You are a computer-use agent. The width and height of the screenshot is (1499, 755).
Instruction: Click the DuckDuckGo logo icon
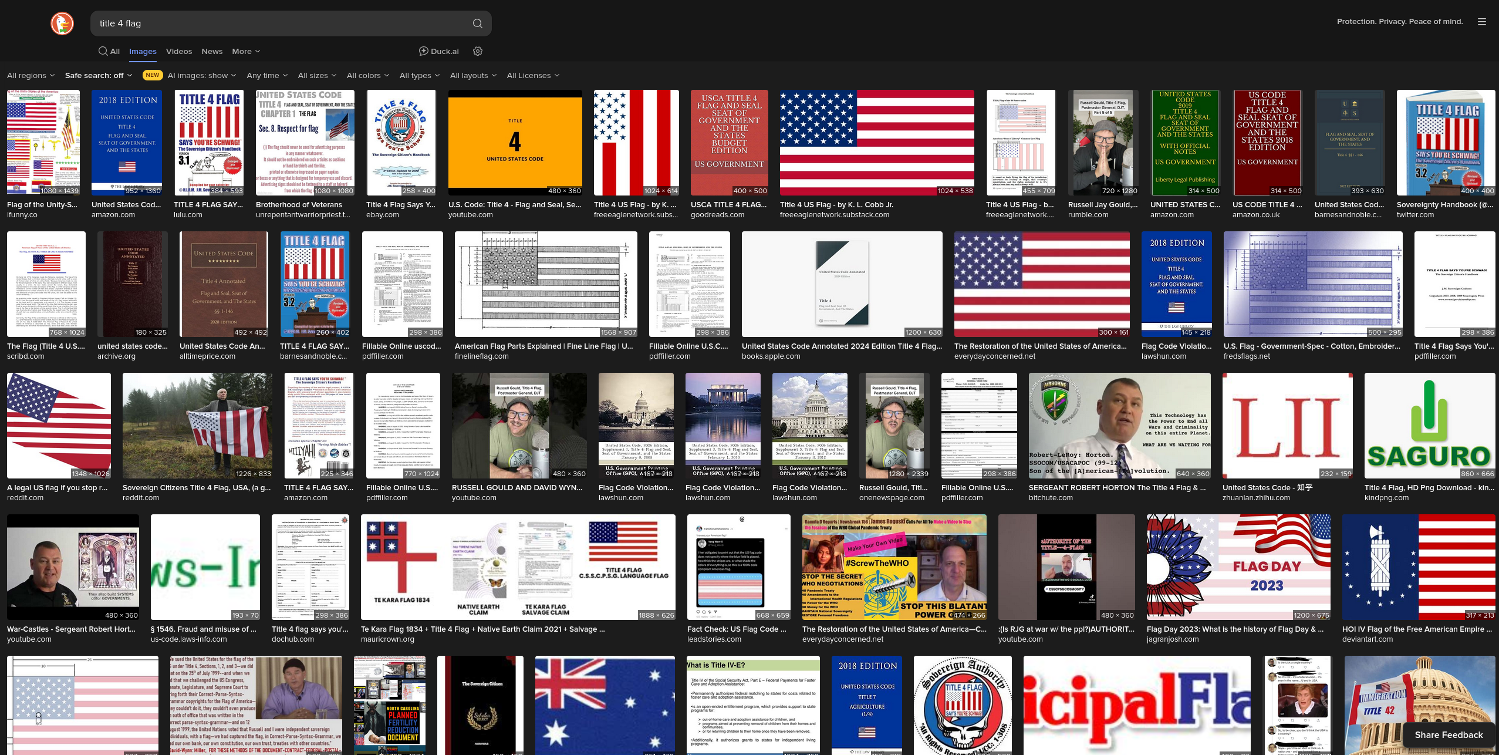coord(62,23)
